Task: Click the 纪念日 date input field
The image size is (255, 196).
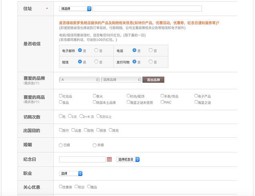Action: pos(82,159)
